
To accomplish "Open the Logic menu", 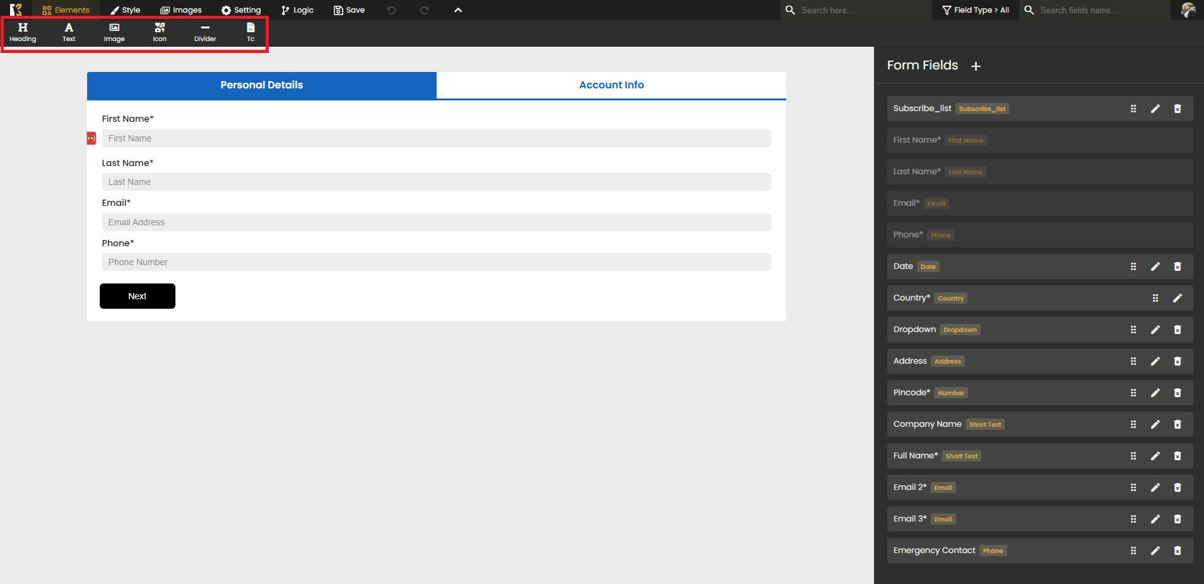I will pos(297,10).
